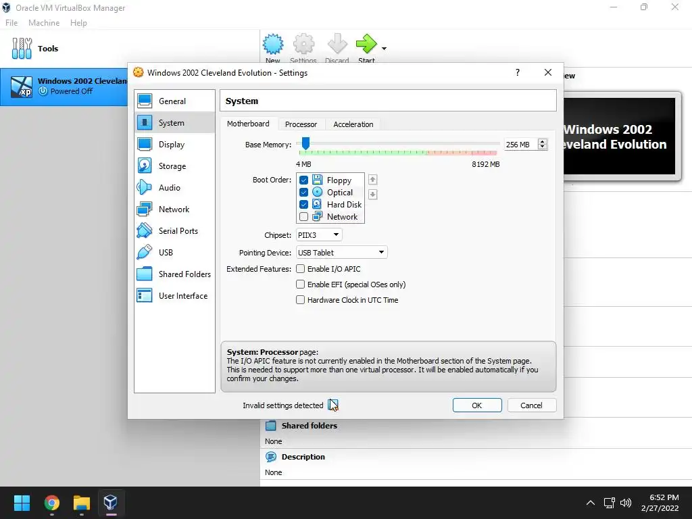Open the Machine menu
Screen dimensions: 692x519
coord(44,23)
